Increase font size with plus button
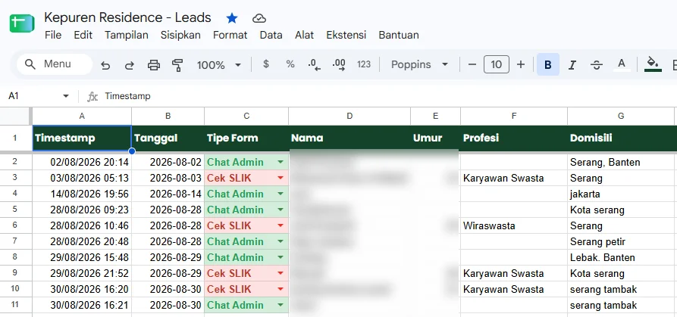The height and width of the screenshot is (317, 677). pyautogui.click(x=521, y=64)
